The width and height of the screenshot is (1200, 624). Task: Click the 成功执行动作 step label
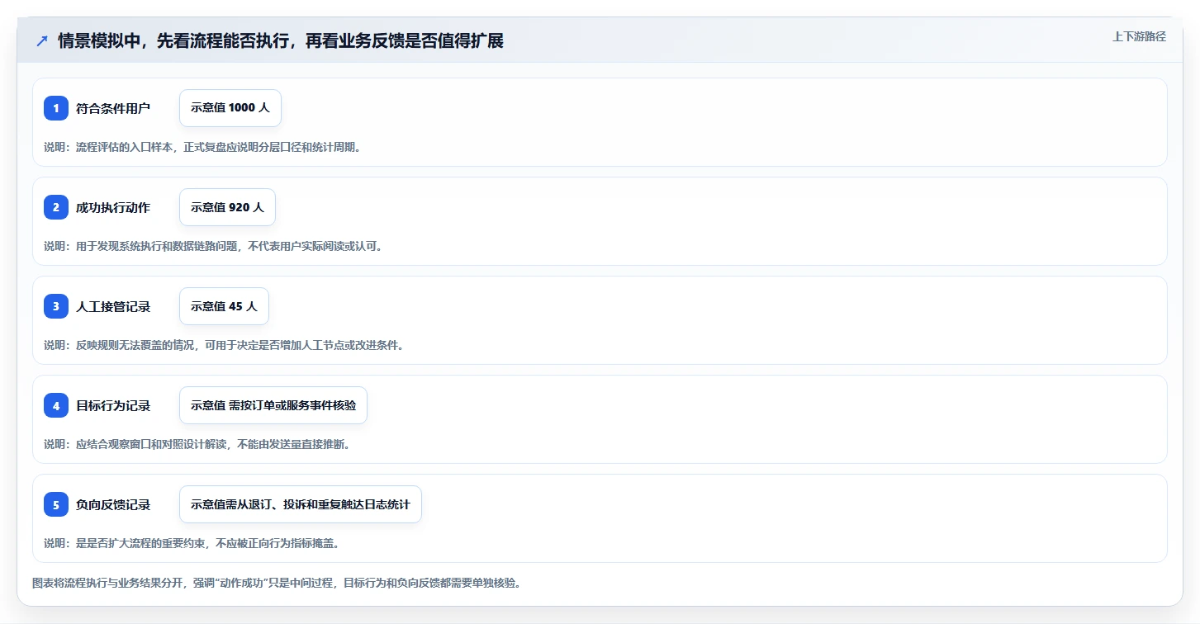coord(113,207)
